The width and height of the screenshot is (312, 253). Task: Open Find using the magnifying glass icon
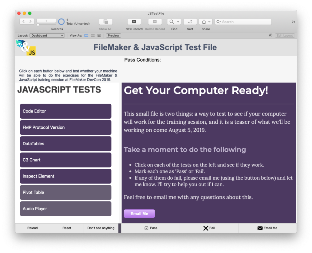point(171,22)
